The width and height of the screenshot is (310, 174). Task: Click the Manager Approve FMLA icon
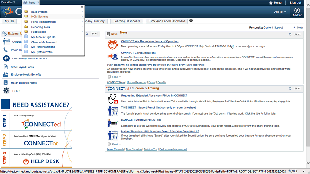[x=112, y=123]
